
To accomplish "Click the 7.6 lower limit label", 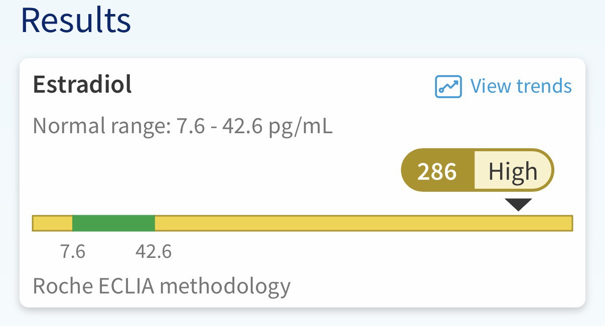I will 73,251.
